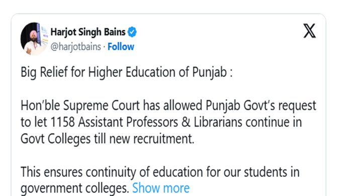
Task: Click the blue verified badge
Action: pos(132,32)
